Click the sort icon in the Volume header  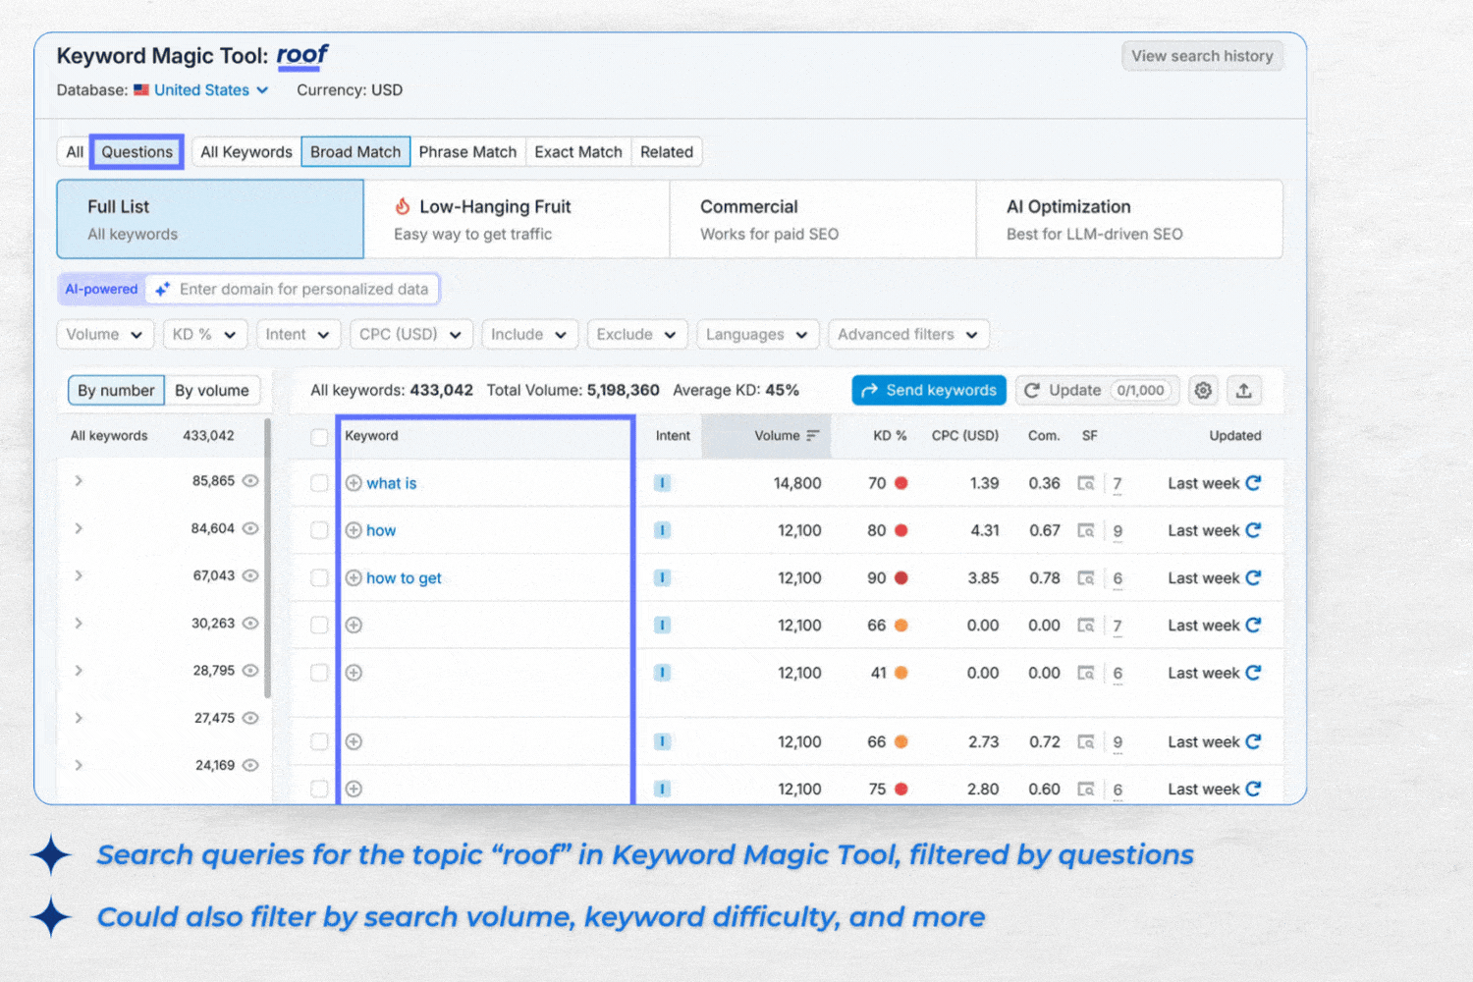tap(813, 436)
